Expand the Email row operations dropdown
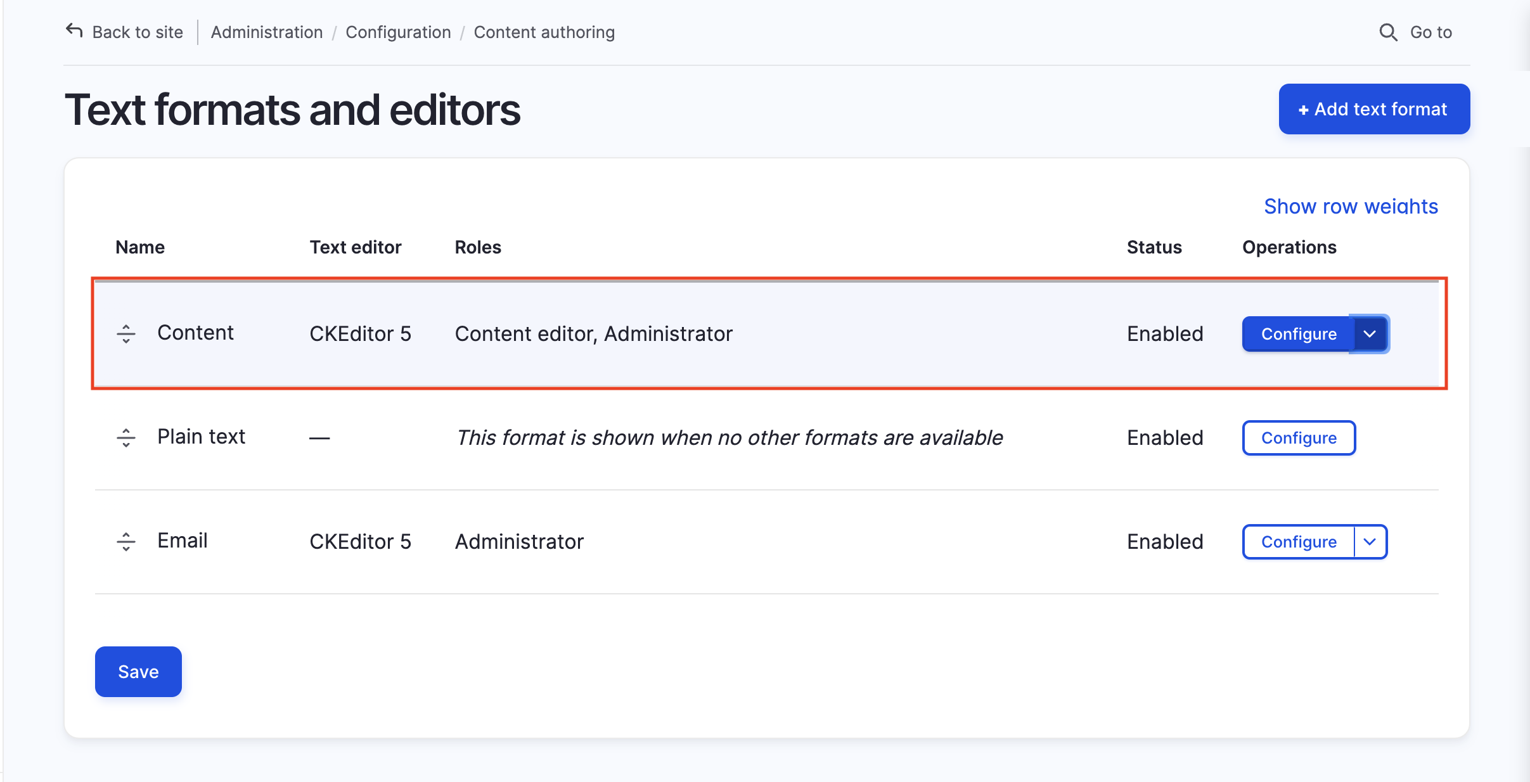Viewport: 1530px width, 782px height. [x=1370, y=542]
